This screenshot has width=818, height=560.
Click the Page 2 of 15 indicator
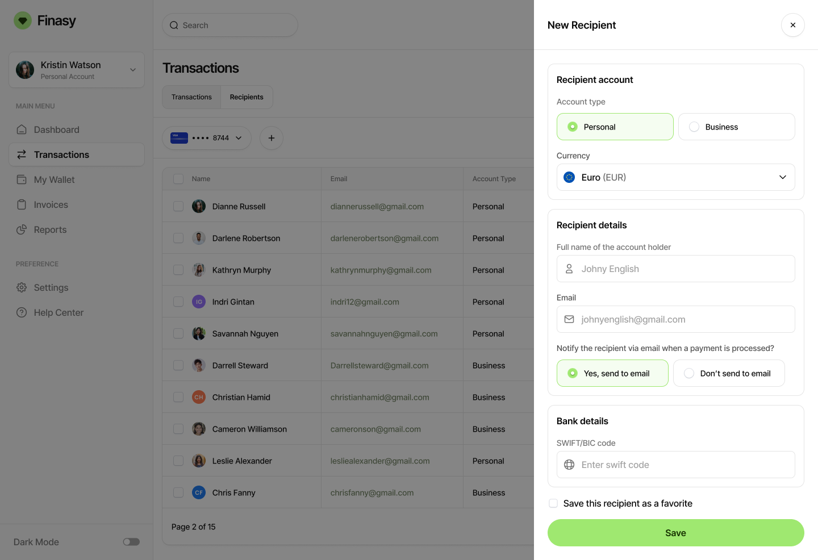tap(194, 526)
